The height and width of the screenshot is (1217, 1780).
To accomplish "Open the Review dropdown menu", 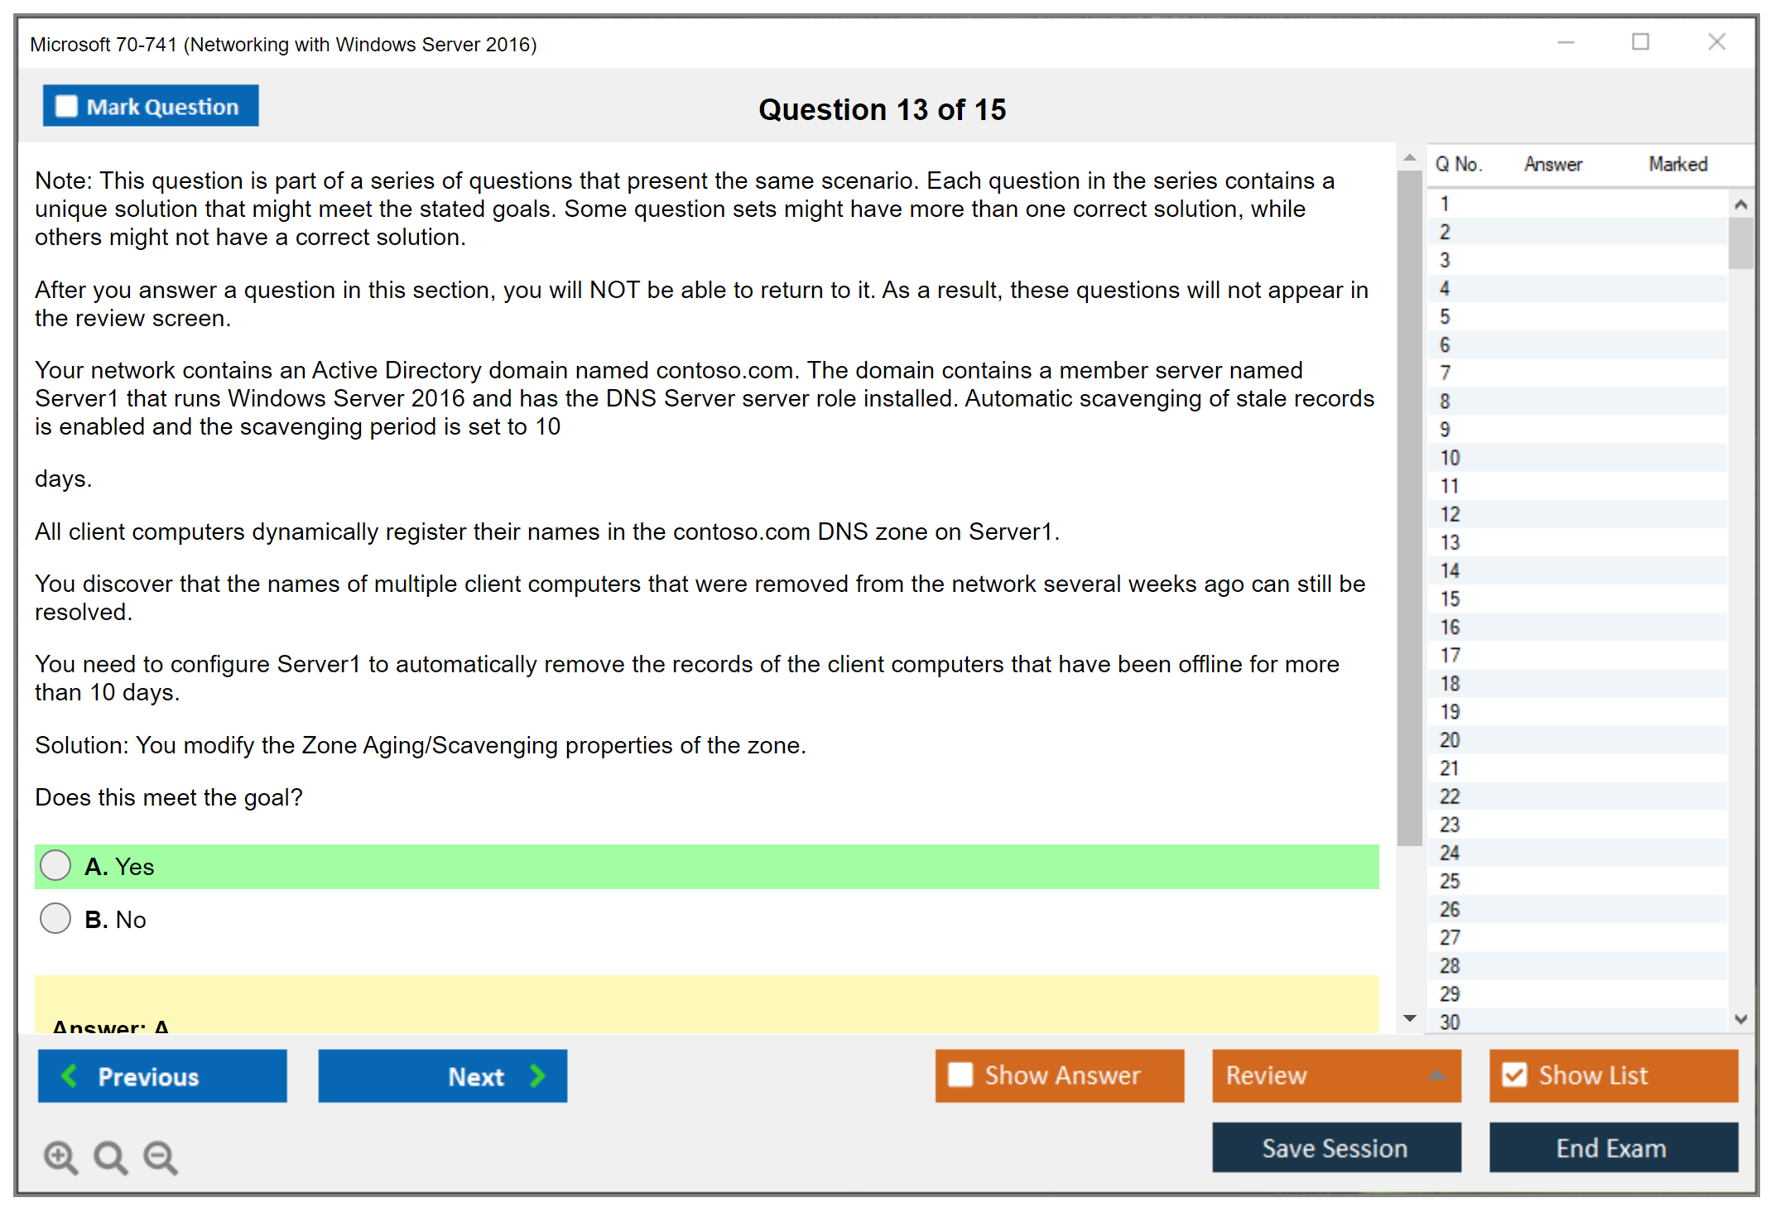I will 1436,1075.
